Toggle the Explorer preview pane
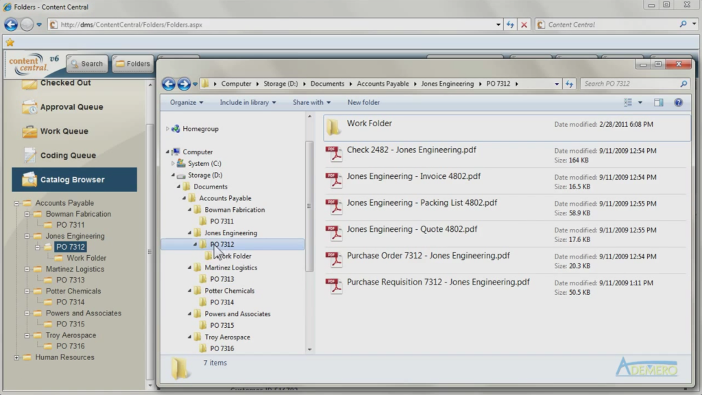Viewport: 702px width, 395px height. click(x=659, y=102)
